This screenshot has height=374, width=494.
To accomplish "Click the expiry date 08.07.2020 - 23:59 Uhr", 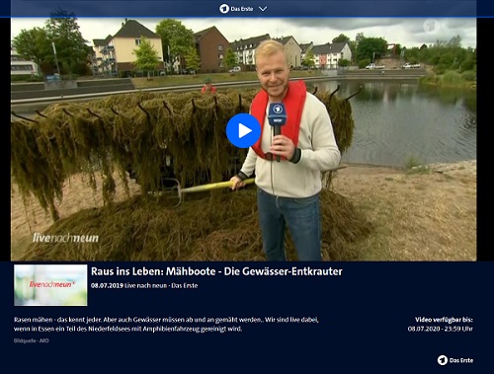I will tap(441, 329).
